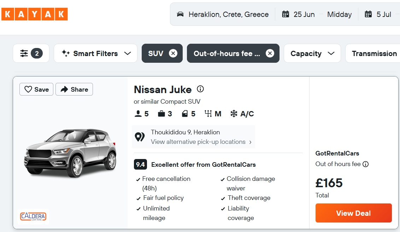Image resolution: width=400 pixels, height=232 pixels.
Task: Expand the Capacity dropdown
Action: (312, 53)
